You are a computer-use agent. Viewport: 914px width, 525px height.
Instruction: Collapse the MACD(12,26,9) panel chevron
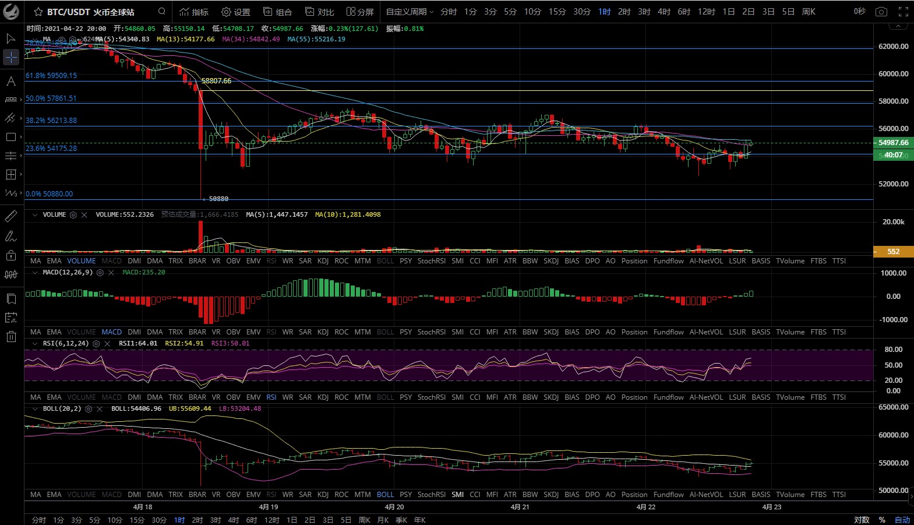[x=35, y=273]
